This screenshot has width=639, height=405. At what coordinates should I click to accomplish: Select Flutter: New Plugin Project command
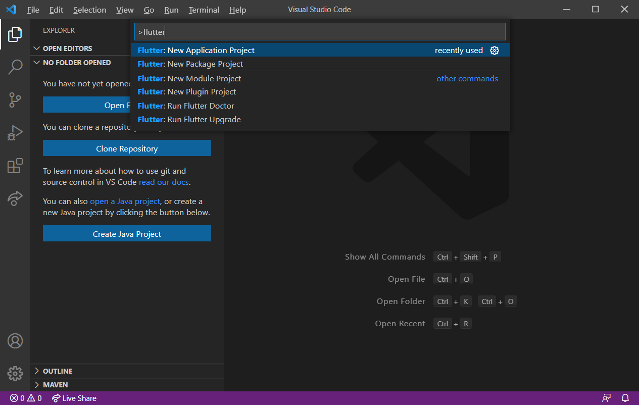point(320,92)
